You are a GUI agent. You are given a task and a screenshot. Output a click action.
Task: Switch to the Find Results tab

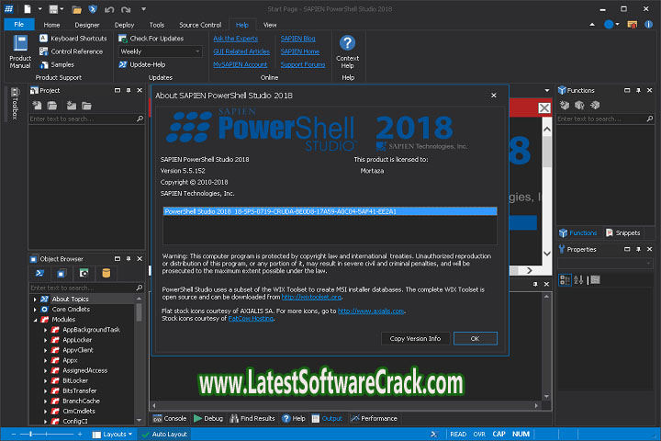tap(252, 419)
